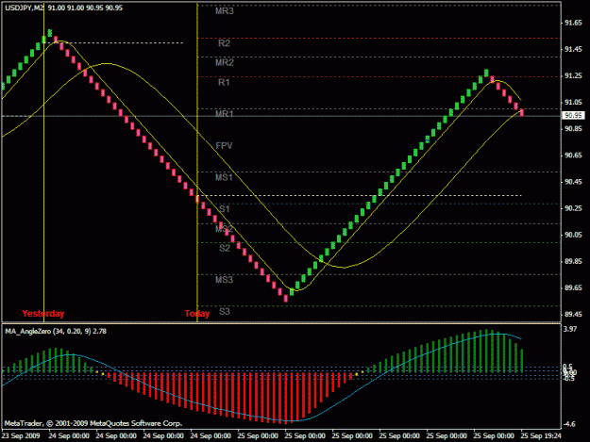Click the 91.65 price scale value
This screenshot has width=590, height=442.
(x=573, y=24)
